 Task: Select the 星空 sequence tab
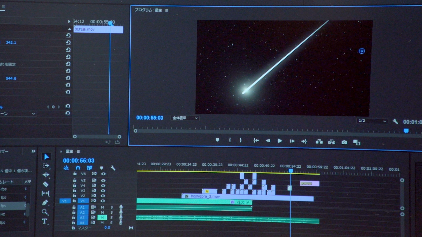(x=69, y=151)
